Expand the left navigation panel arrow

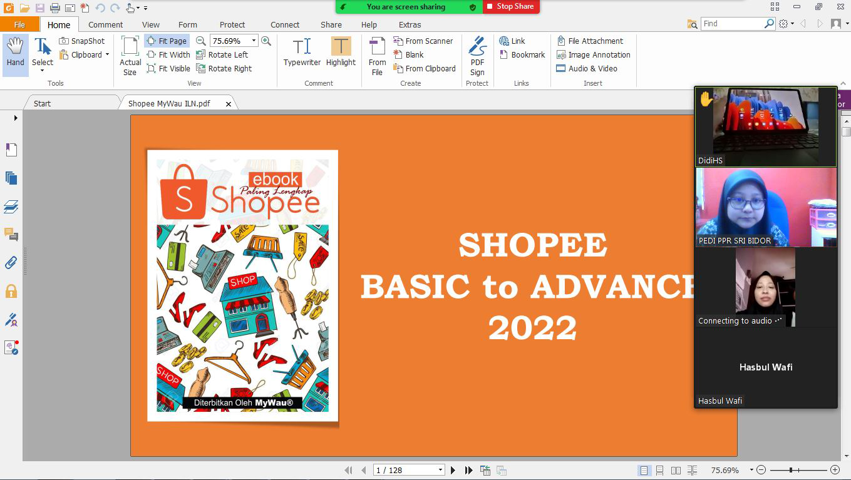16,118
